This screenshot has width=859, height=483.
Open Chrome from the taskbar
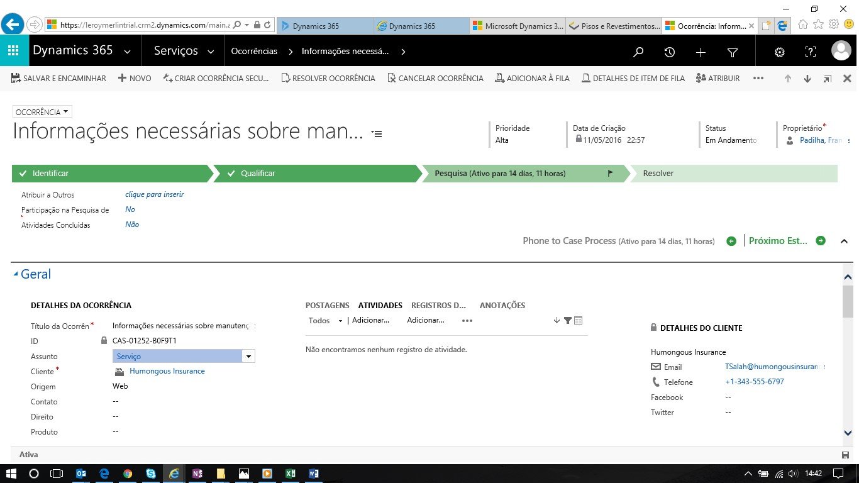coord(128,474)
